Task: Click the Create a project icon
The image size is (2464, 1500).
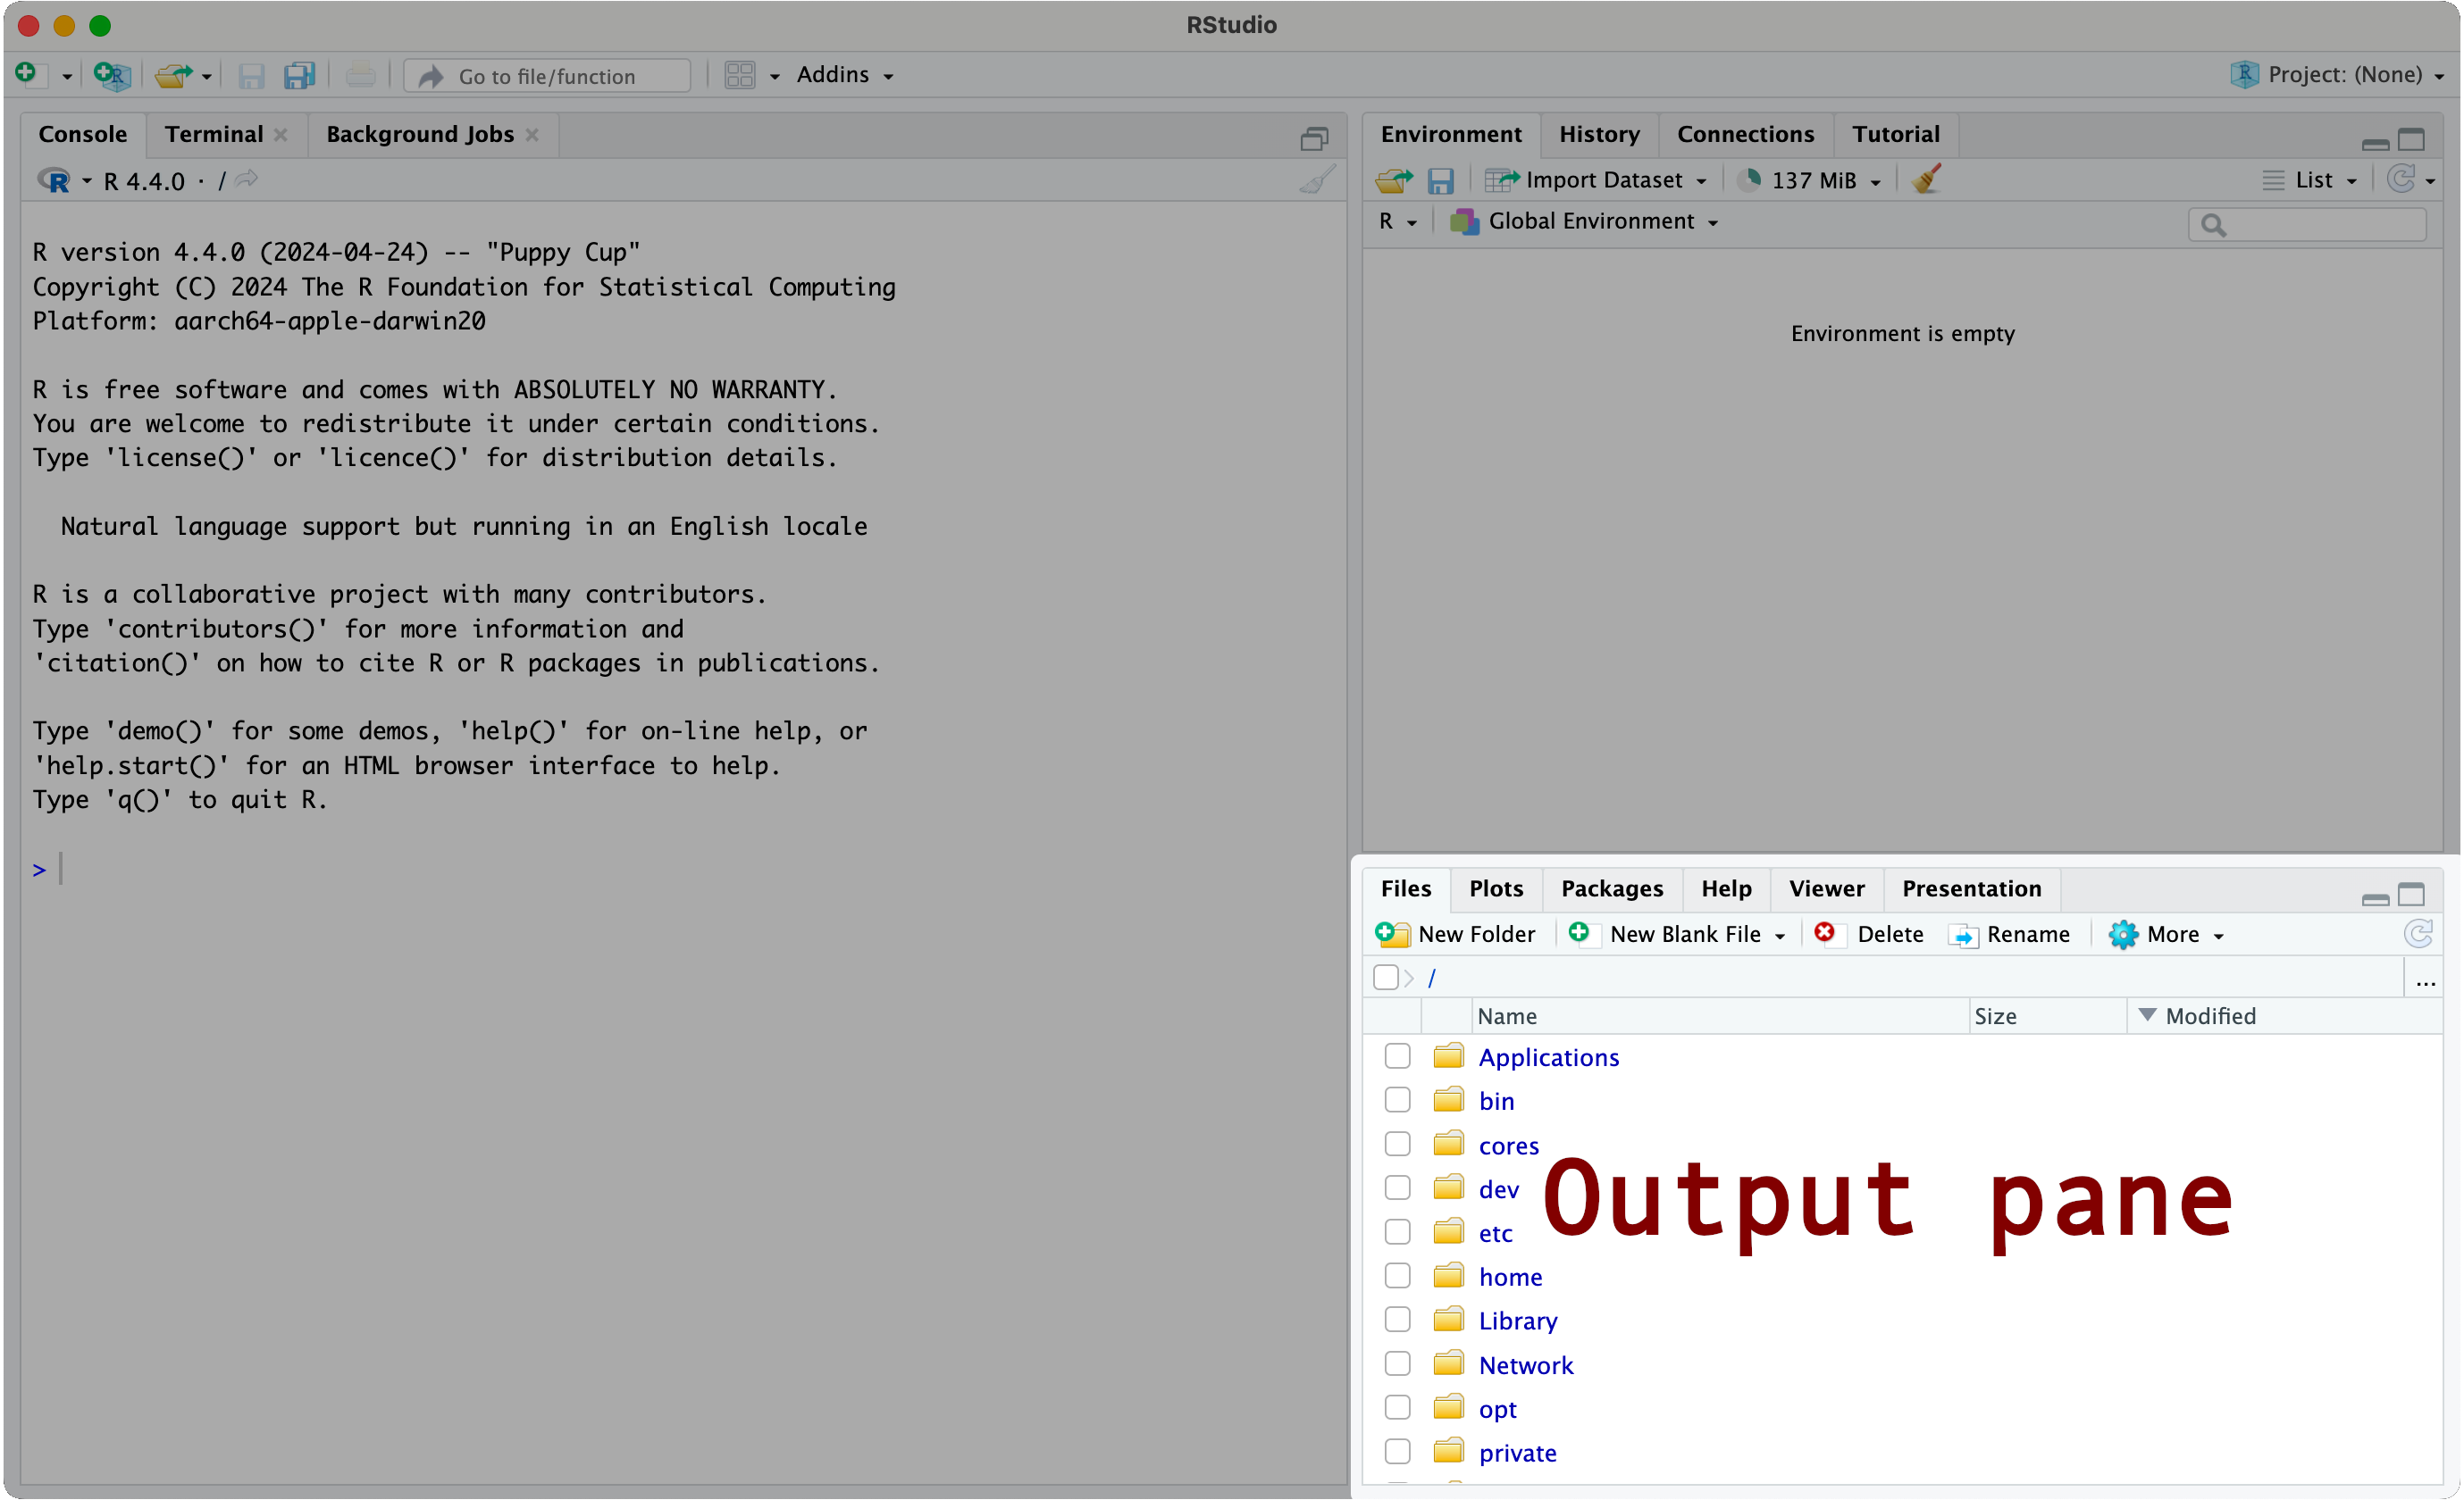Action: point(111,75)
